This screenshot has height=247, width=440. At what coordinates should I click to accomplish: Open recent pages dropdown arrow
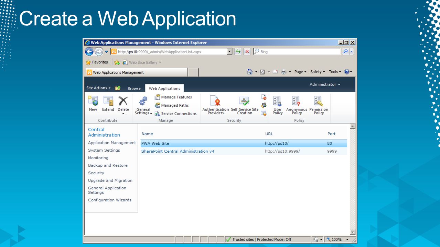(106, 52)
